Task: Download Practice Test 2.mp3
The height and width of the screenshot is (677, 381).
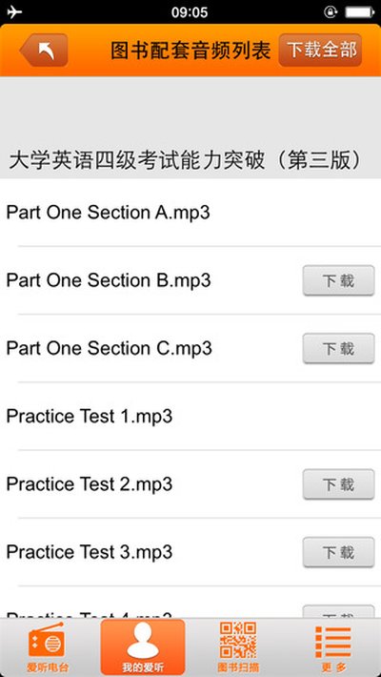Action: pyautogui.click(x=338, y=484)
